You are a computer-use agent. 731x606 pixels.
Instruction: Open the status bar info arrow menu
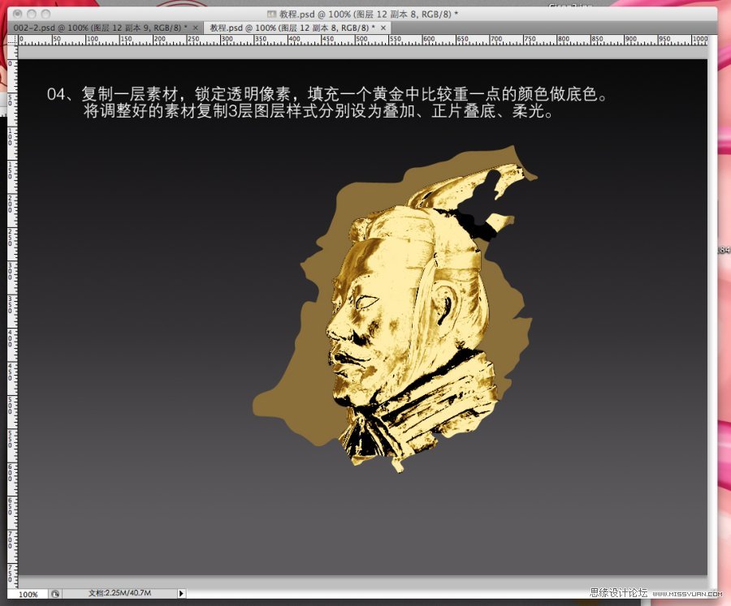pos(181,593)
